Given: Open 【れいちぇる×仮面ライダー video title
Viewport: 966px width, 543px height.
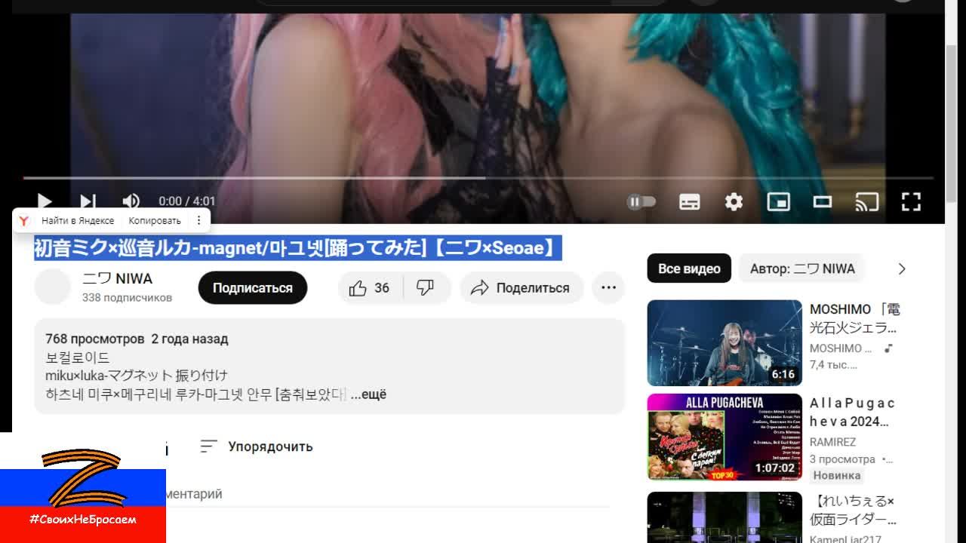Looking at the screenshot, I should click(x=853, y=510).
